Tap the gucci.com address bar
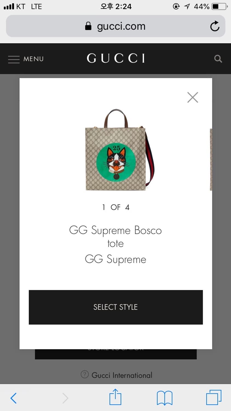Screen dimensions: 231x411 click(116, 26)
